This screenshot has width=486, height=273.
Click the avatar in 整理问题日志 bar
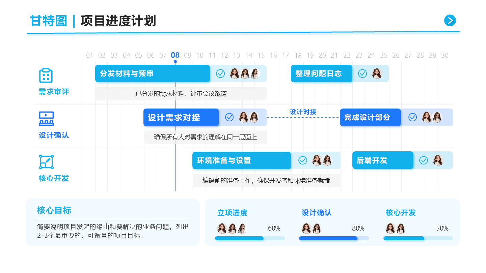(377, 73)
